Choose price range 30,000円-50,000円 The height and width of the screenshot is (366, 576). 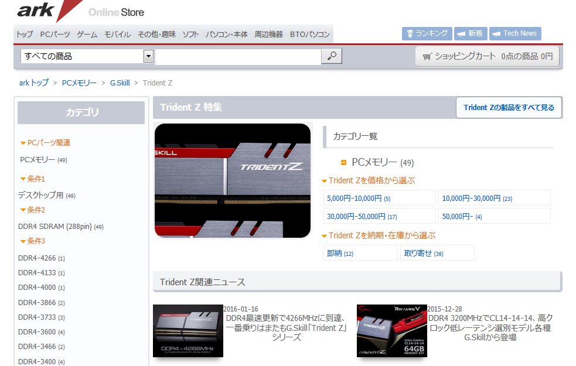coord(379,216)
